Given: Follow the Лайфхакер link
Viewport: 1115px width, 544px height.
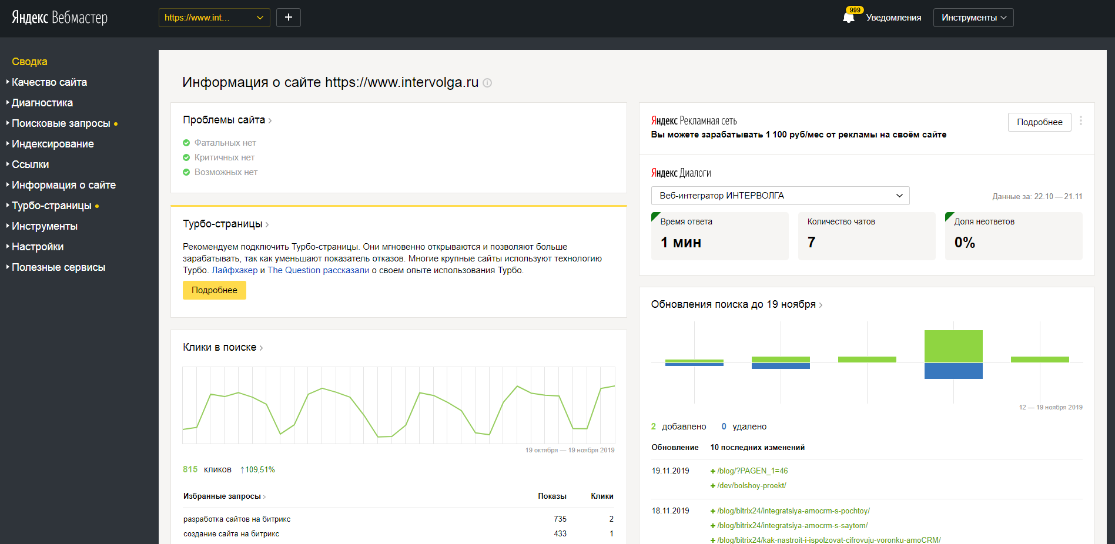Looking at the screenshot, I should 235,270.
